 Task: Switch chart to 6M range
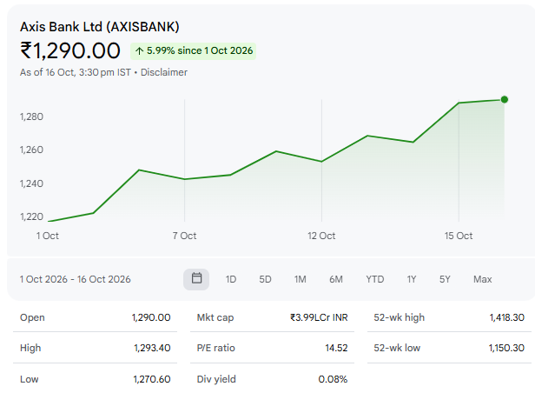336,279
